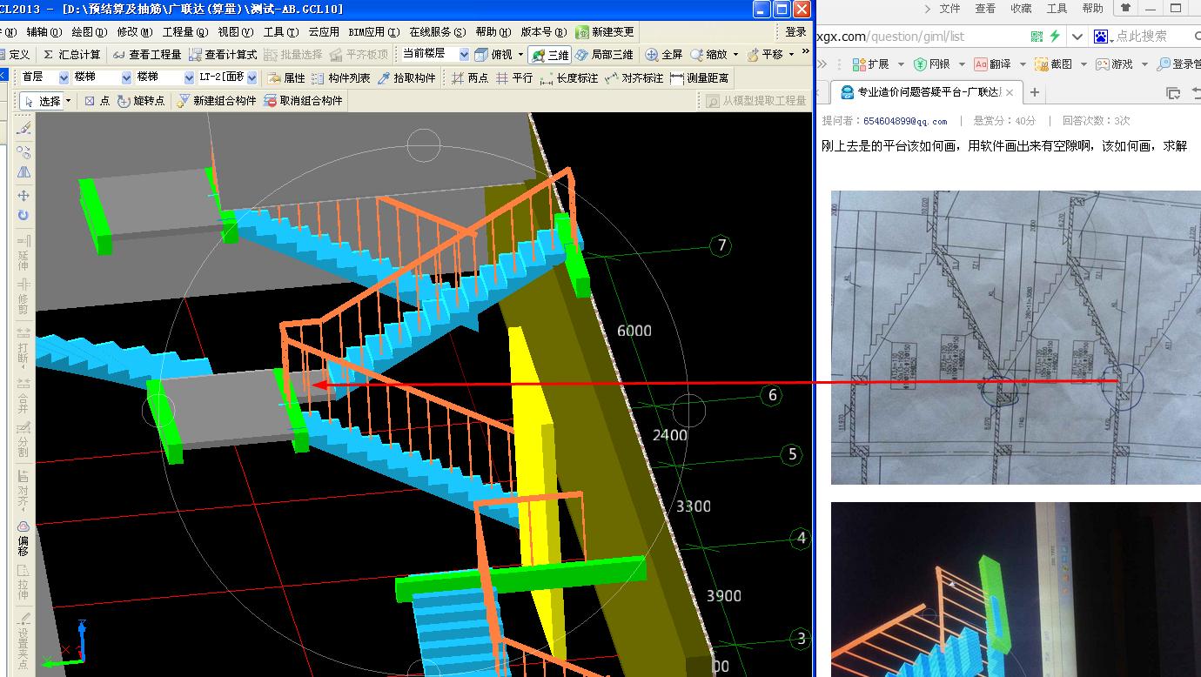This screenshot has height=677, width=1201.
Task: Select the 修剪 trim tool in sidebar
Action: (x=23, y=297)
